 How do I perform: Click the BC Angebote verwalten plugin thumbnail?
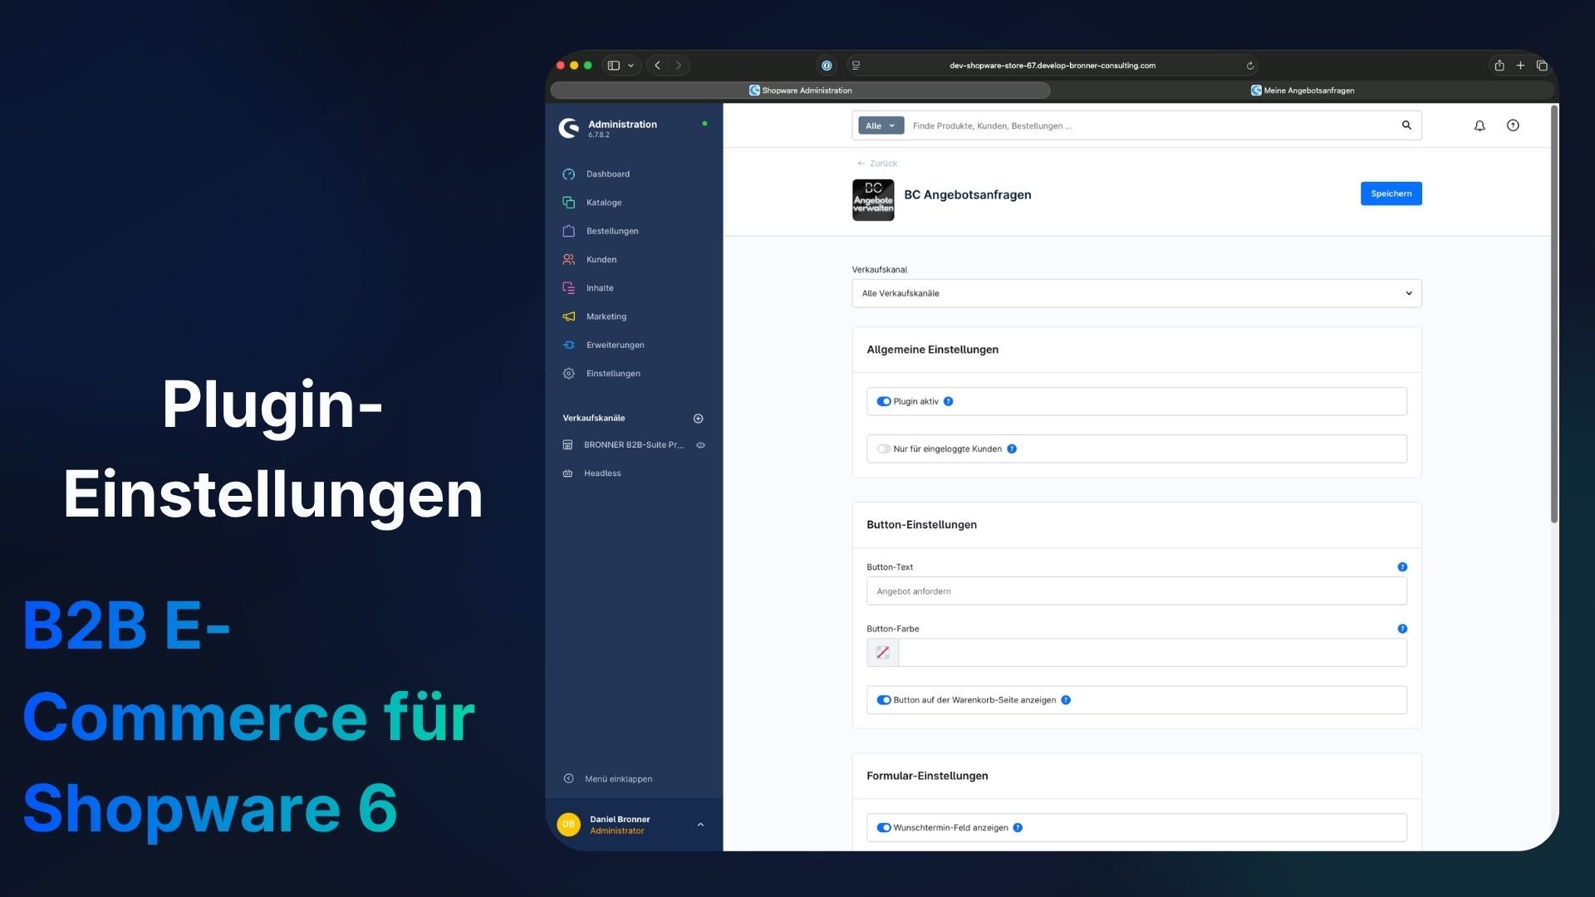tap(873, 200)
